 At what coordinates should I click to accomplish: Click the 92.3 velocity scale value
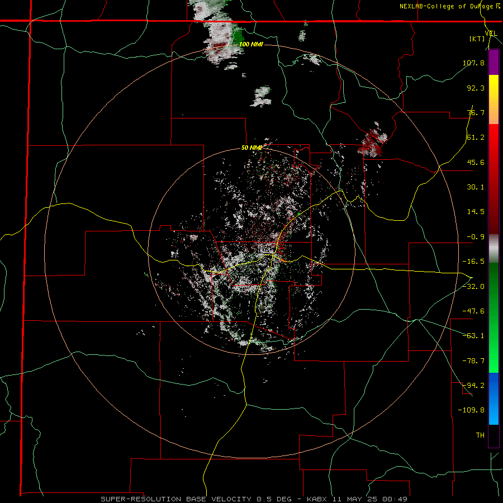coord(476,88)
